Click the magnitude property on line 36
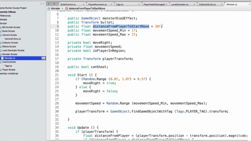251x141 pixels. (x=237, y=136)
